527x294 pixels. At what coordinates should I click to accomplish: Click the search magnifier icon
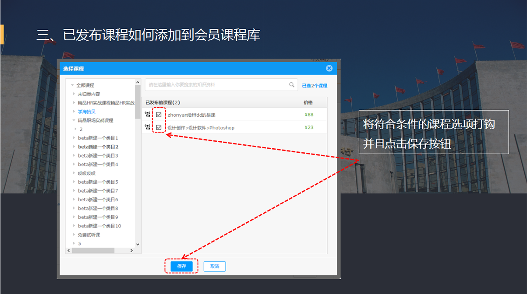(x=292, y=85)
